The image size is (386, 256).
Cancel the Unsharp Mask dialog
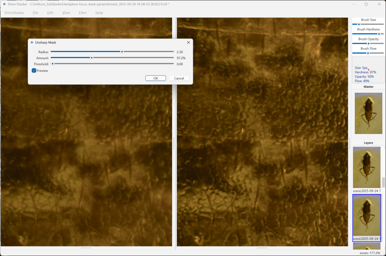[179, 78]
